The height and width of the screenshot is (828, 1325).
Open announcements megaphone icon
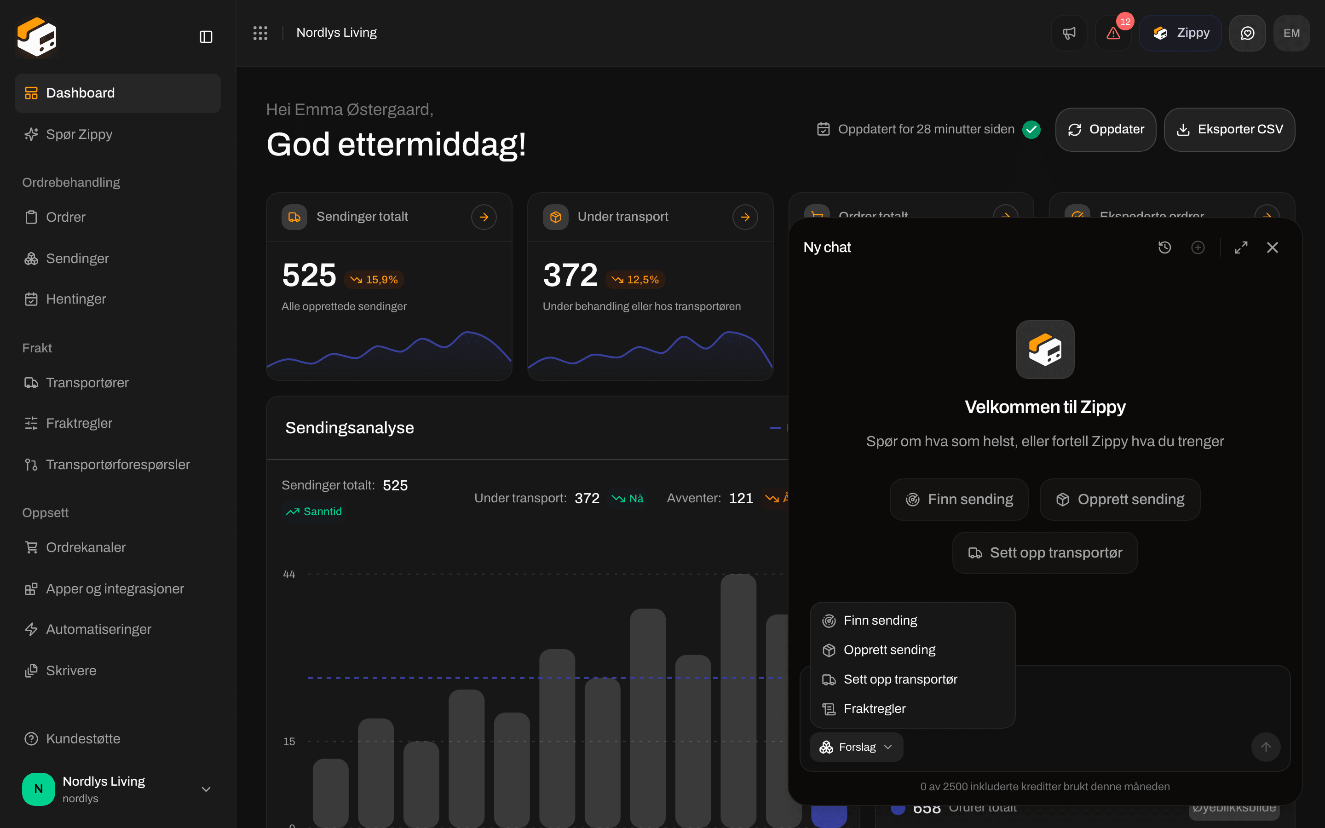point(1069,33)
